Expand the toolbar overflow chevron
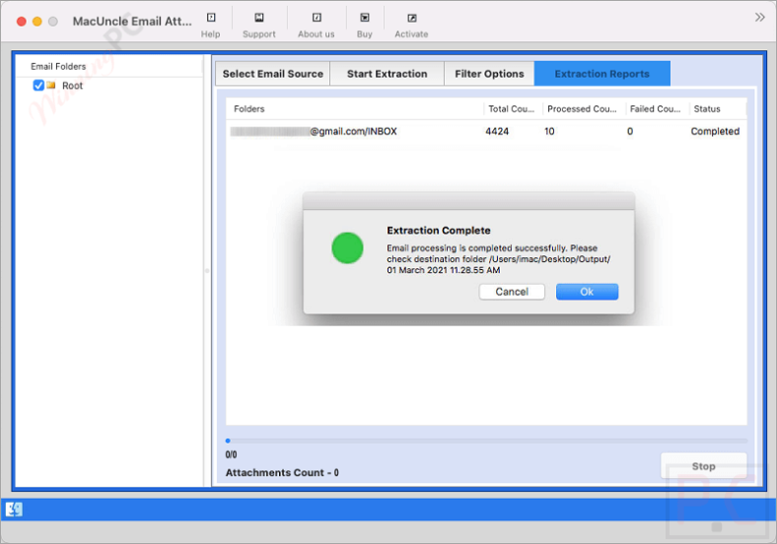Viewport: 777px width, 544px height. 759,18
